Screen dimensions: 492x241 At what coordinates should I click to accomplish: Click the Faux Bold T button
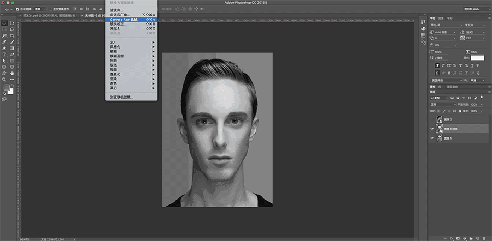click(437, 65)
